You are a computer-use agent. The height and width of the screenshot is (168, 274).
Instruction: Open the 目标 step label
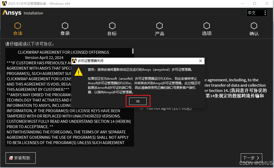coord(112,33)
